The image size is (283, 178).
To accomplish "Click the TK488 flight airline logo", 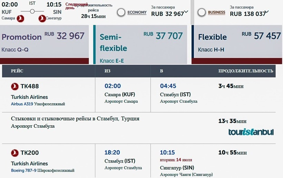I will click(15, 86).
